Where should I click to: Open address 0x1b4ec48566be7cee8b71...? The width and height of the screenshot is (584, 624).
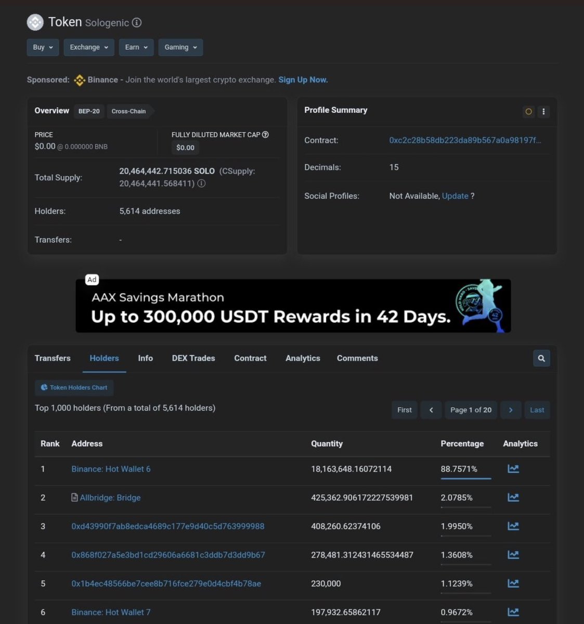(x=166, y=583)
